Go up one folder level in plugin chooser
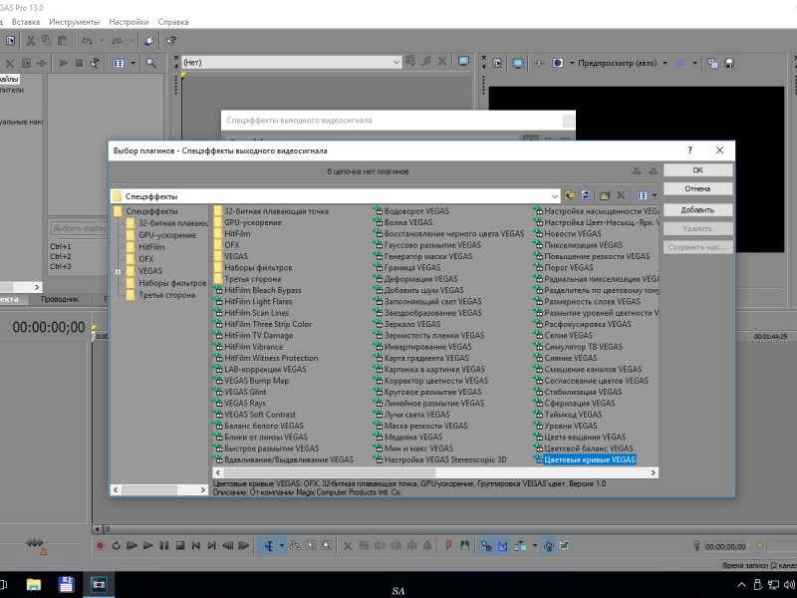 [x=570, y=195]
